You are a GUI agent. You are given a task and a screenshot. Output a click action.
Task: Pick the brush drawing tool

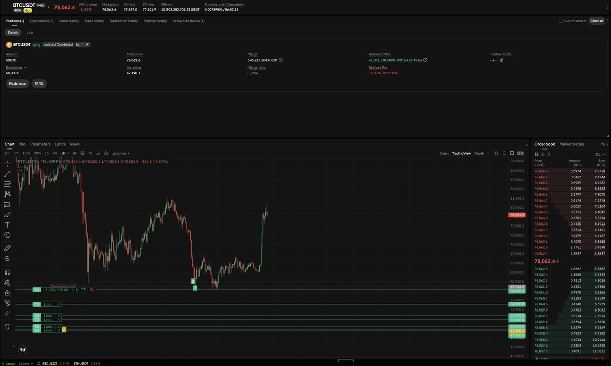click(7, 214)
